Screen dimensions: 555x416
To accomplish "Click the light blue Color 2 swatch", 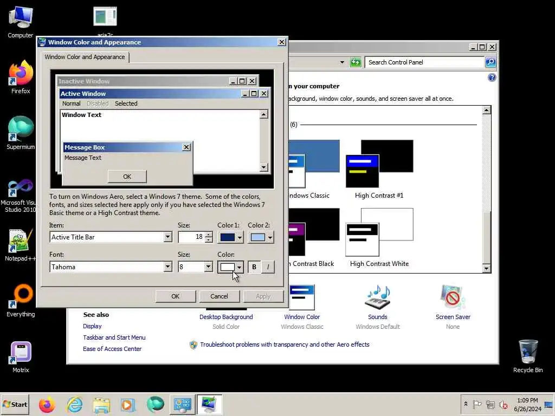I will pos(257,237).
